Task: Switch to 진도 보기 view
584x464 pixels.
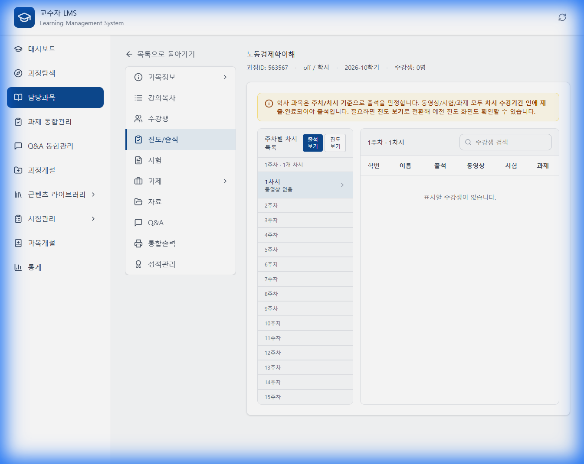Action: point(335,143)
